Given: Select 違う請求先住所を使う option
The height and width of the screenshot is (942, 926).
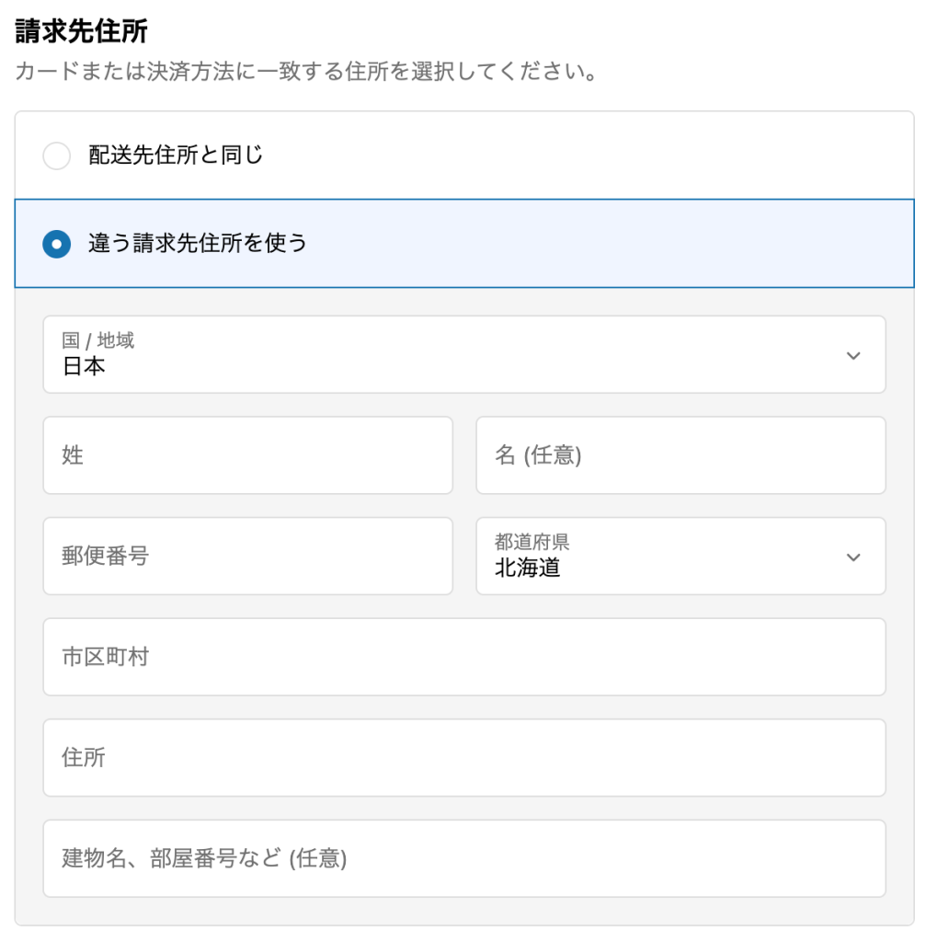Looking at the screenshot, I should tap(56, 241).
